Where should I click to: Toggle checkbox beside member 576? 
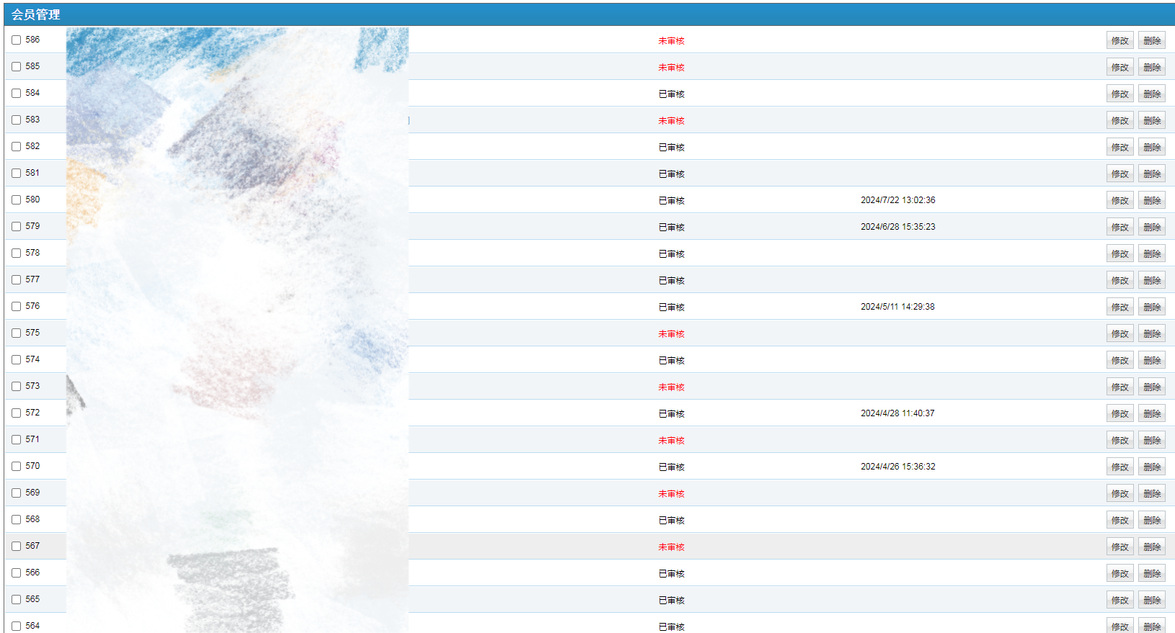point(16,307)
